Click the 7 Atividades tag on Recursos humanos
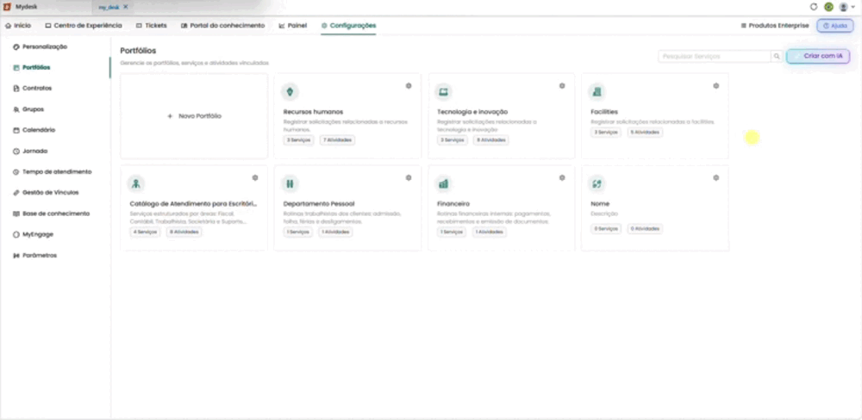This screenshot has width=862, height=420. [338, 140]
